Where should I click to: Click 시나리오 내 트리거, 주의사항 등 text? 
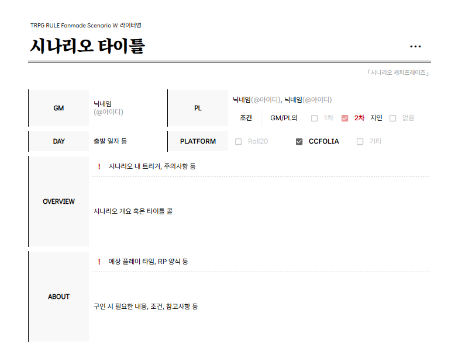point(152,166)
